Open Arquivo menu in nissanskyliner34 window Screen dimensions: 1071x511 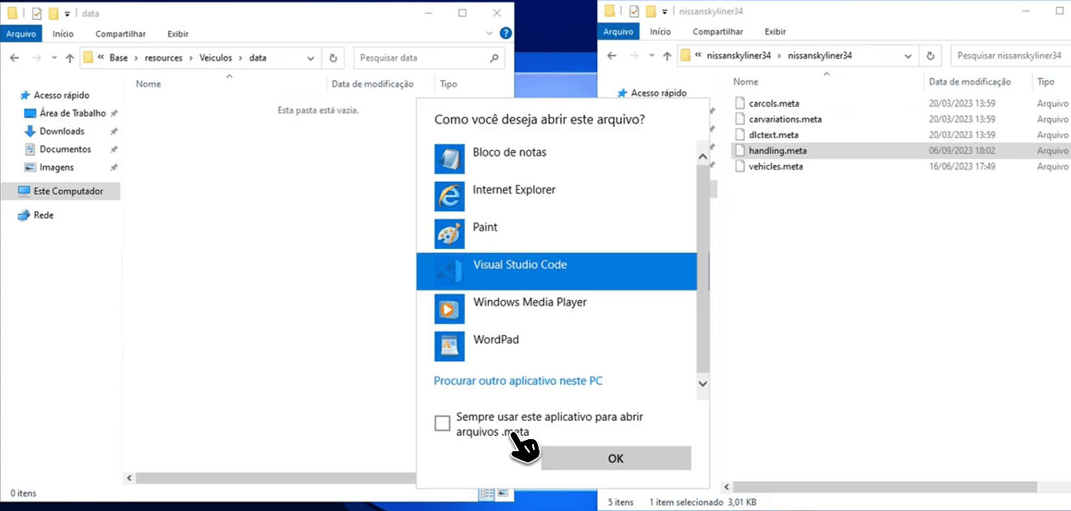click(618, 32)
